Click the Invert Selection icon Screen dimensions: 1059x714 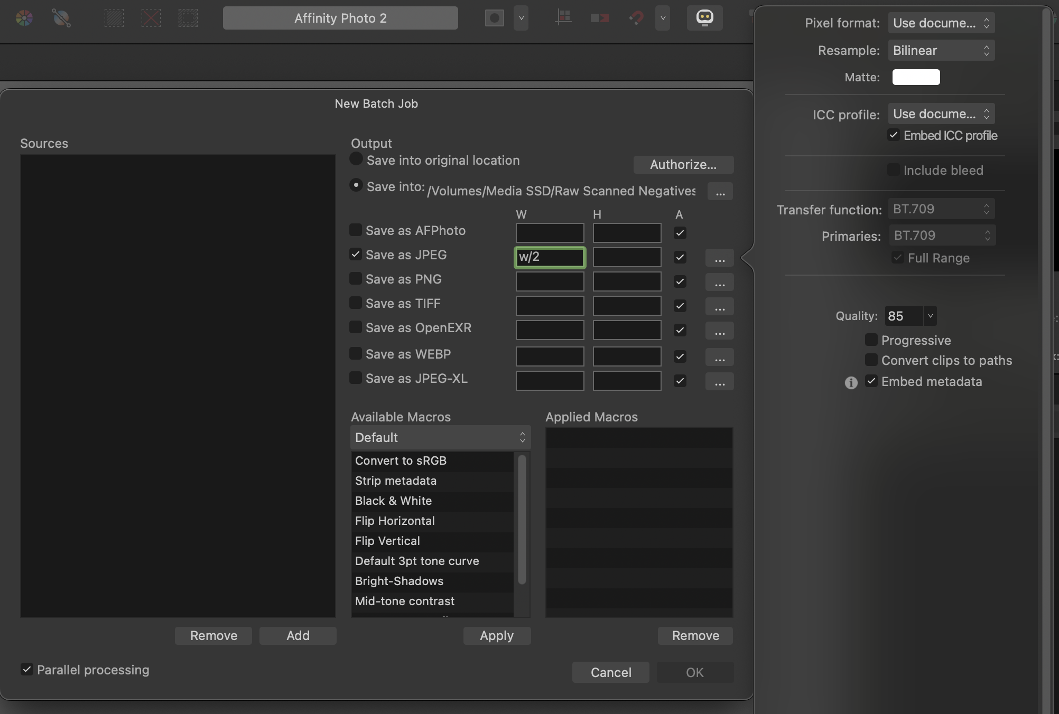(188, 18)
